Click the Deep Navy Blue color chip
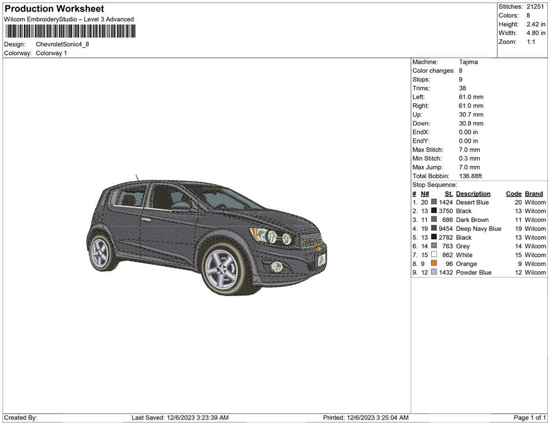The image size is (550, 423). coord(433,229)
